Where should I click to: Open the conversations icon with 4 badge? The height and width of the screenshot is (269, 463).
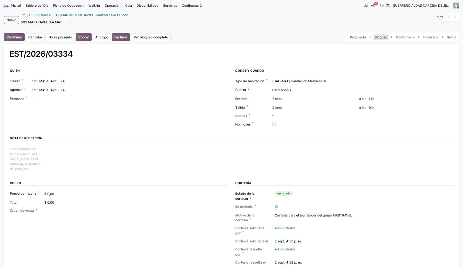373,5
